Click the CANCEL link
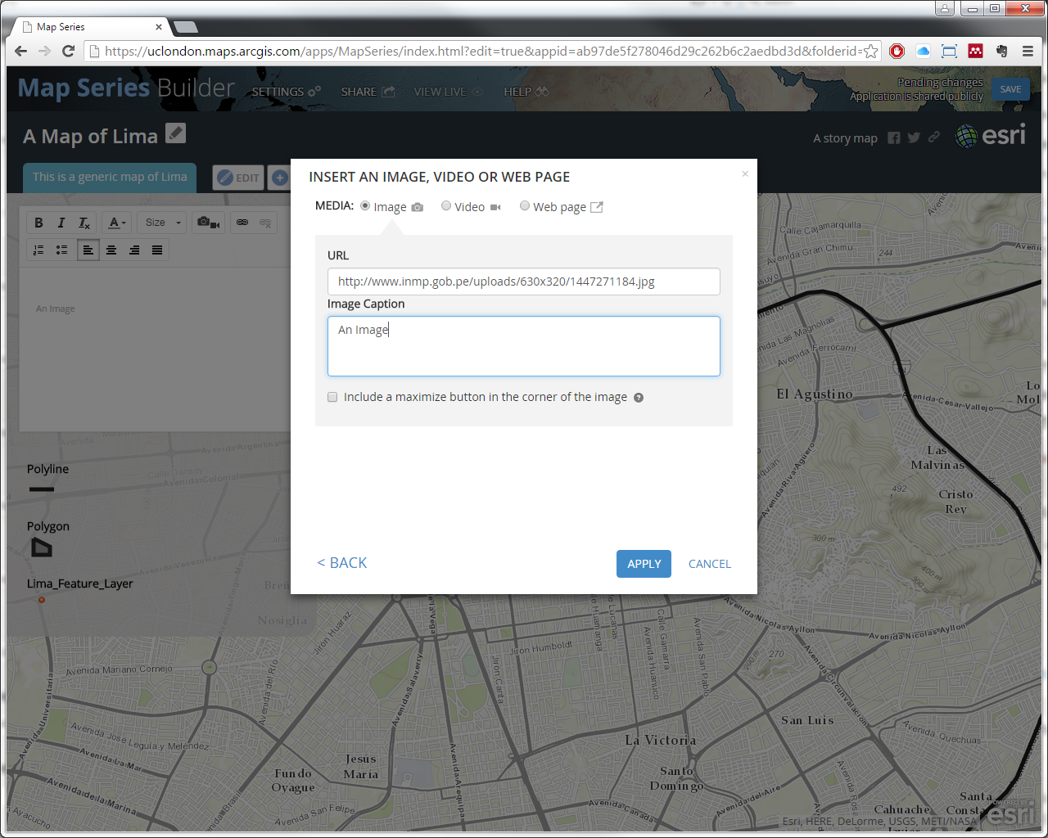The width and height of the screenshot is (1048, 838). pyautogui.click(x=709, y=564)
